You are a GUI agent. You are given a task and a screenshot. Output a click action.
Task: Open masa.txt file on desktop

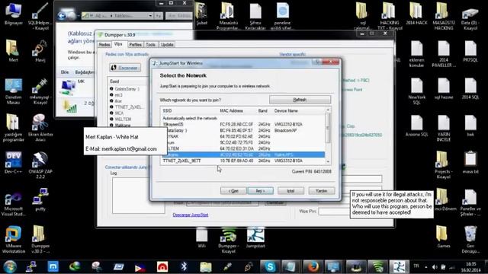[470, 162]
